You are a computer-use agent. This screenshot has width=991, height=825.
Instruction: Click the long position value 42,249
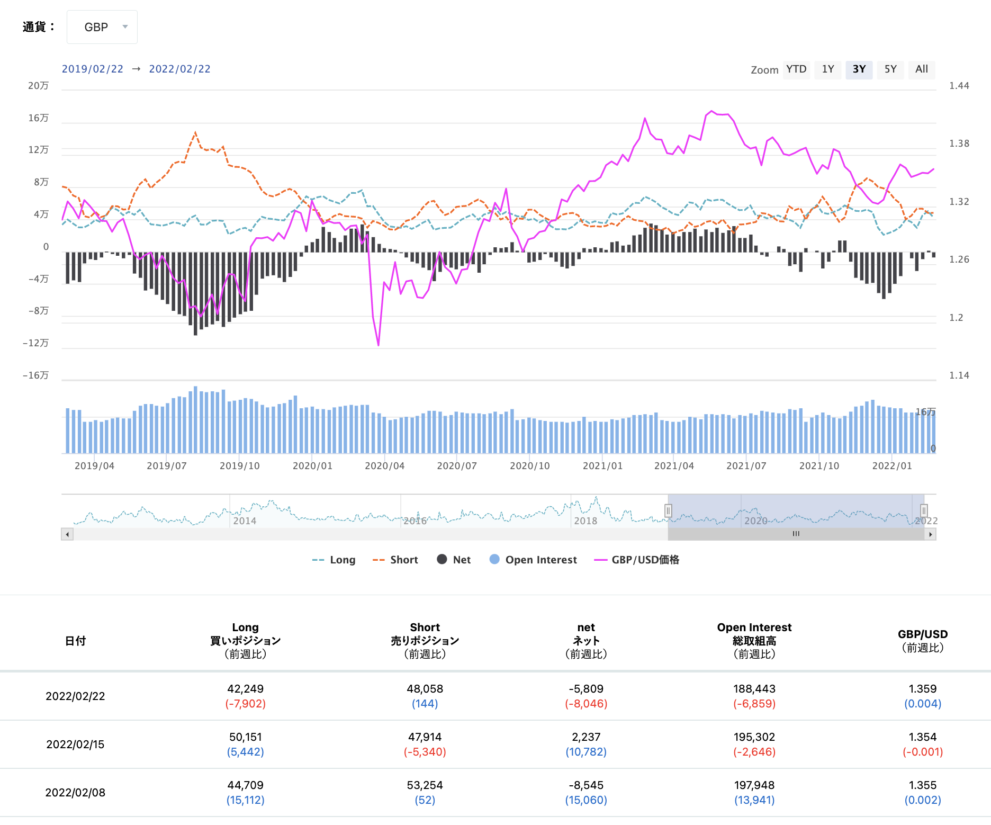[246, 689]
